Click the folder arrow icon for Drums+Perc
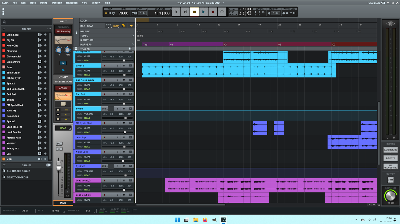400x224 pixels. [40, 62]
